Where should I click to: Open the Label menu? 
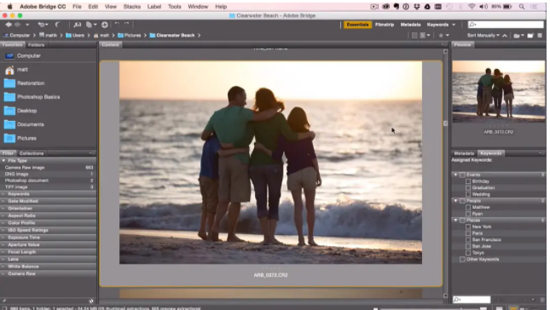[x=154, y=6]
